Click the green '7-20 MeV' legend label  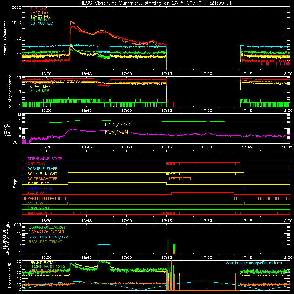(40, 90)
